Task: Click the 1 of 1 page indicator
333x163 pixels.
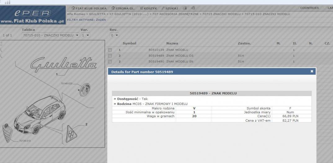Action: click(7, 35)
